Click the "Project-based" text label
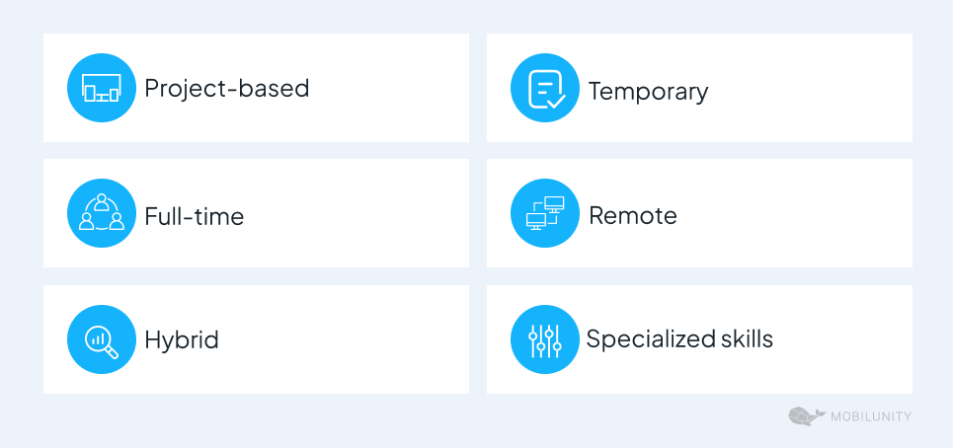 click(x=227, y=89)
